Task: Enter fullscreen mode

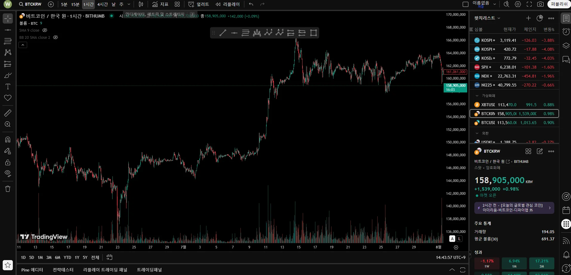Action: 529,4
